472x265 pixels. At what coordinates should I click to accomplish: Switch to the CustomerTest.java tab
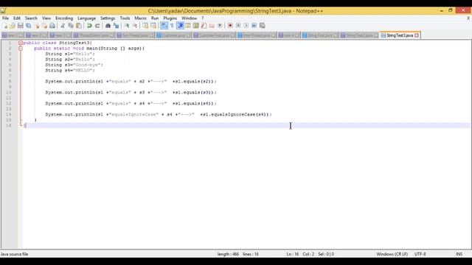pyautogui.click(x=214, y=35)
